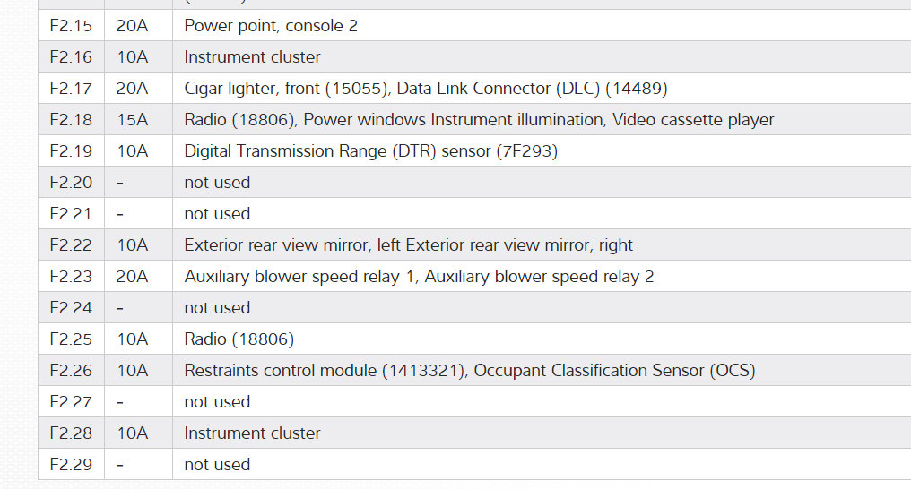Click Instrument cluster in the F2.28 row
Screen dimensions: 911x489
pos(252,433)
